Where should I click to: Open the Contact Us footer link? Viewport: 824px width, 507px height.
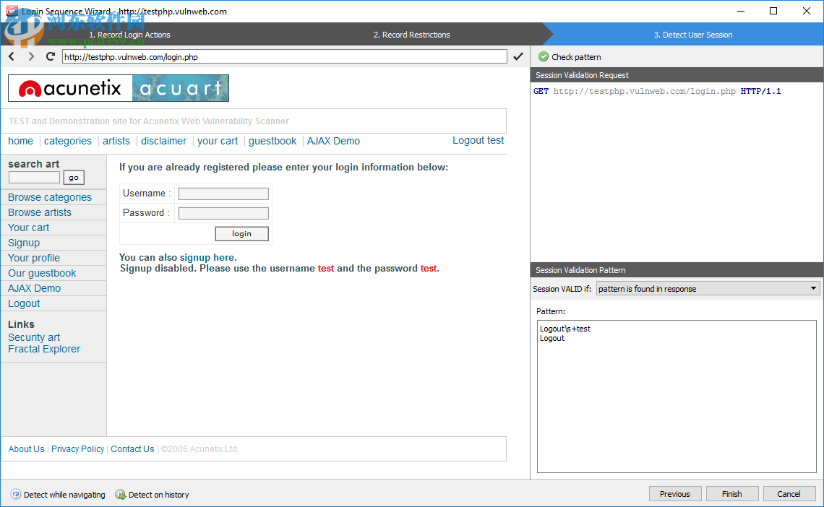coord(132,448)
